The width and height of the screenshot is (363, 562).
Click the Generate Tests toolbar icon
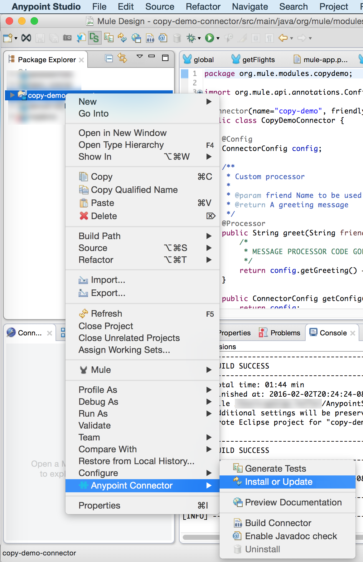click(x=109, y=38)
